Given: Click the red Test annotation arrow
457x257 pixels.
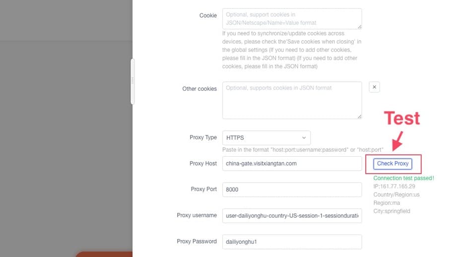Looking at the screenshot, I should (397, 141).
